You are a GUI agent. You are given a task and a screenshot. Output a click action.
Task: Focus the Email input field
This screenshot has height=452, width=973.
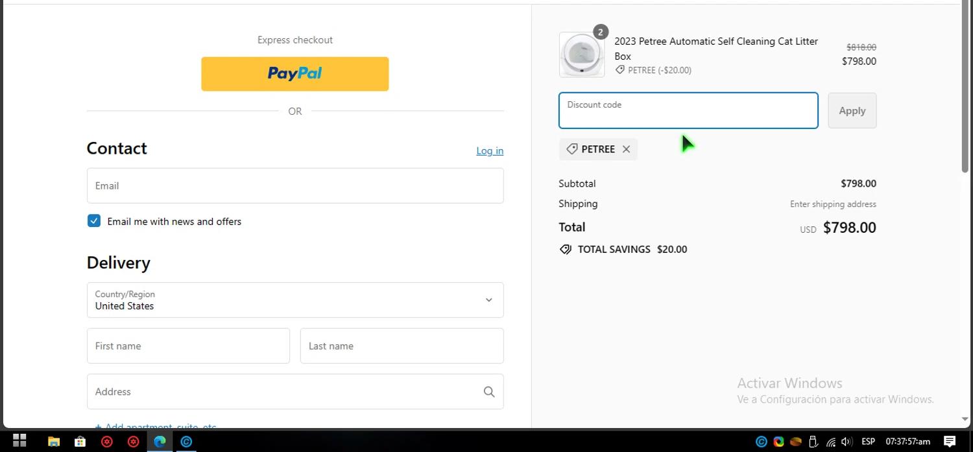[295, 185]
